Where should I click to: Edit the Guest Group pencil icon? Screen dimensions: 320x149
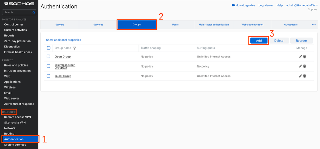coord(300,76)
